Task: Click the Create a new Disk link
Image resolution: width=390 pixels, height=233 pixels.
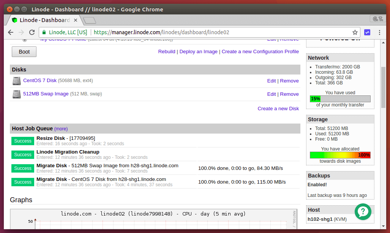Action: coord(278,109)
